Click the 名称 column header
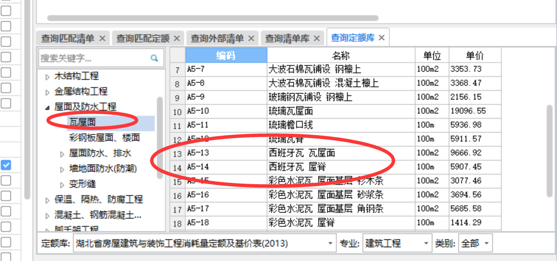The height and width of the screenshot is (261, 557). (x=341, y=56)
